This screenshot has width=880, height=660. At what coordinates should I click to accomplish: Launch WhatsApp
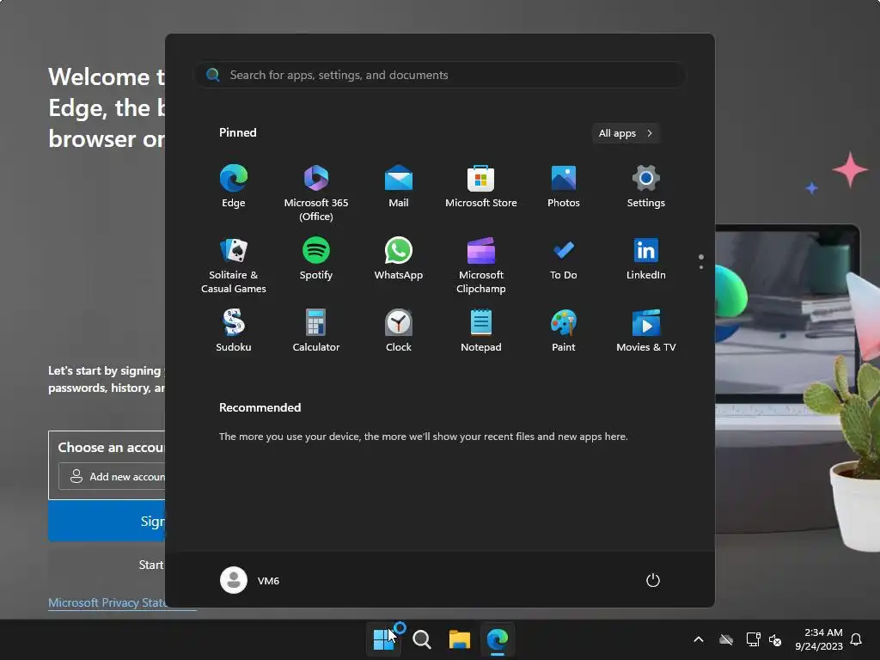399,259
